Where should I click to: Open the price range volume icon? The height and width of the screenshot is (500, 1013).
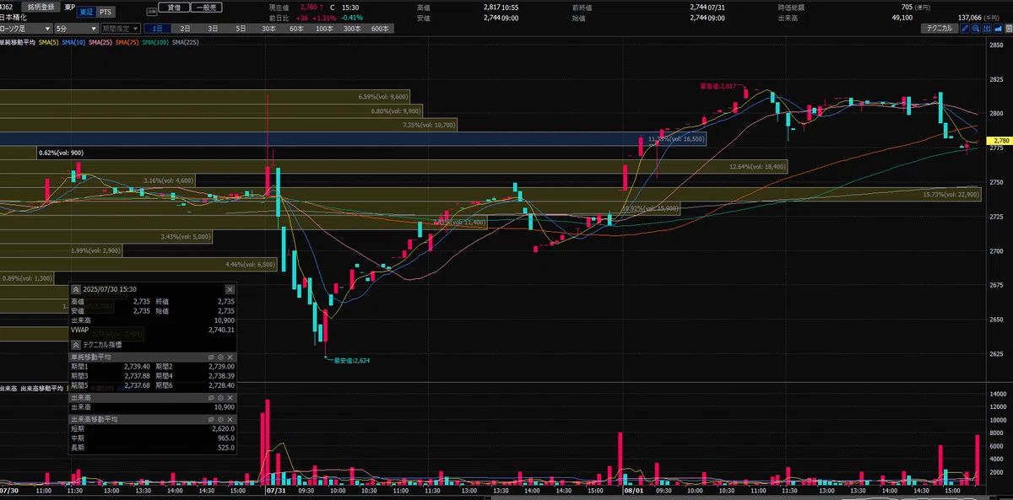point(987,28)
